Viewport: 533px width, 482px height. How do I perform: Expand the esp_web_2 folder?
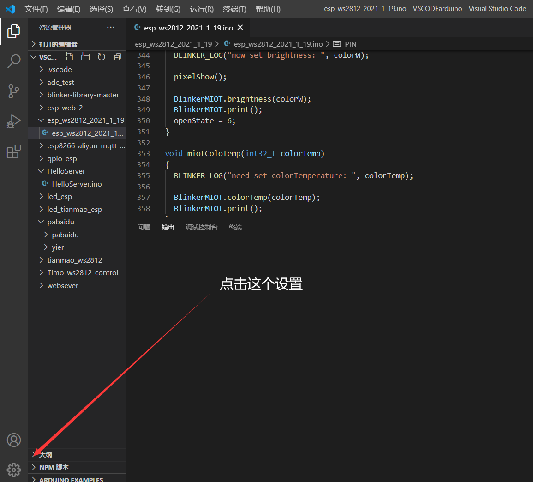(77, 108)
